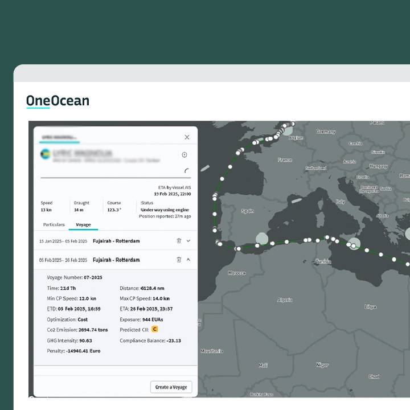Click the large port circle marker below Sicily

pyautogui.click(x=354, y=244)
